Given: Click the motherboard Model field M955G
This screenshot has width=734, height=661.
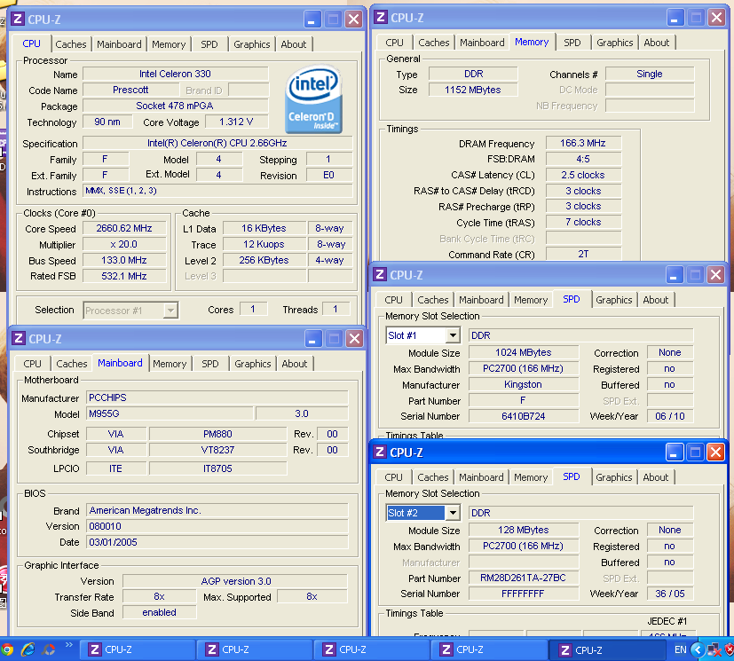Looking at the screenshot, I should (x=170, y=413).
